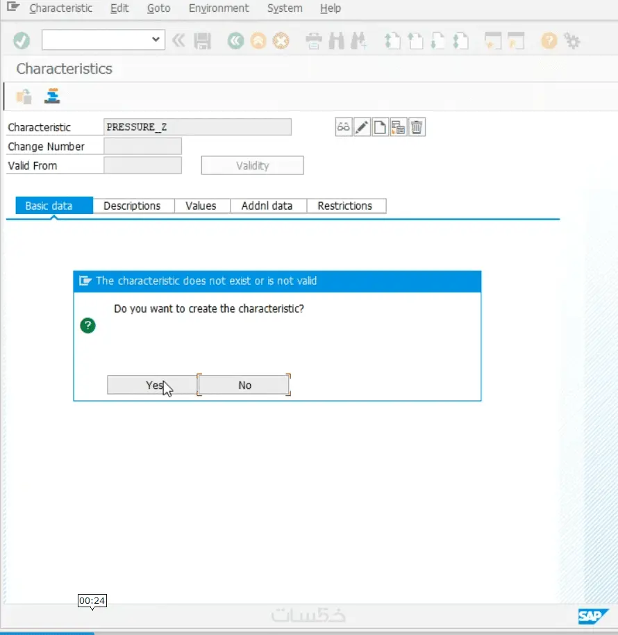Select the Display characteristic glasses icon
The height and width of the screenshot is (635, 618).
343,126
